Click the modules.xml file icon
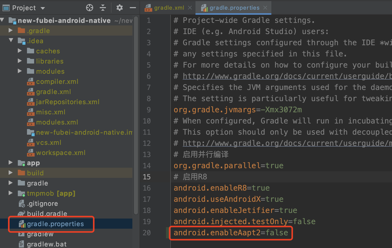This screenshot has width=392, height=248. [31, 122]
